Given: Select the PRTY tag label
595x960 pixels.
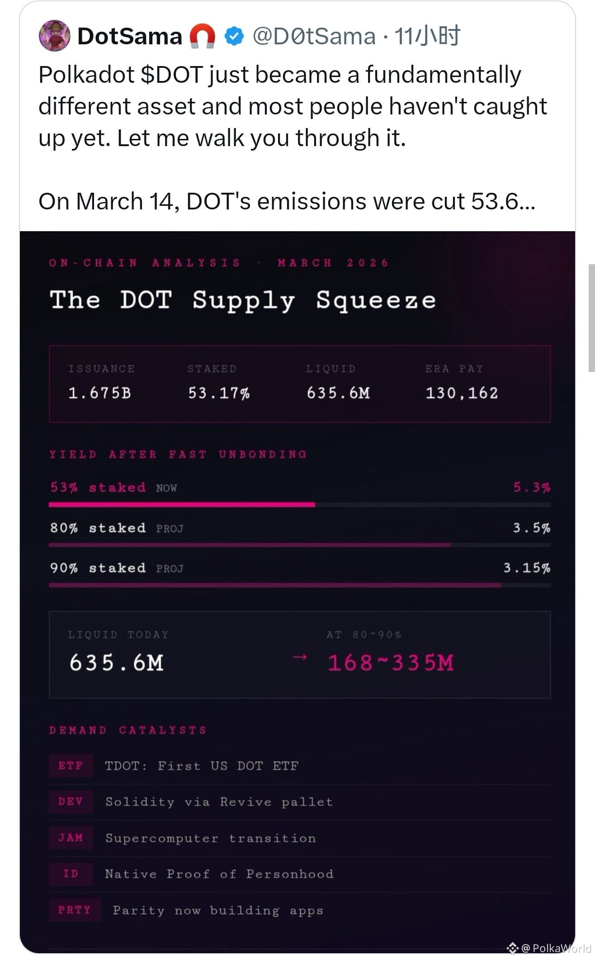Looking at the screenshot, I should [74, 910].
